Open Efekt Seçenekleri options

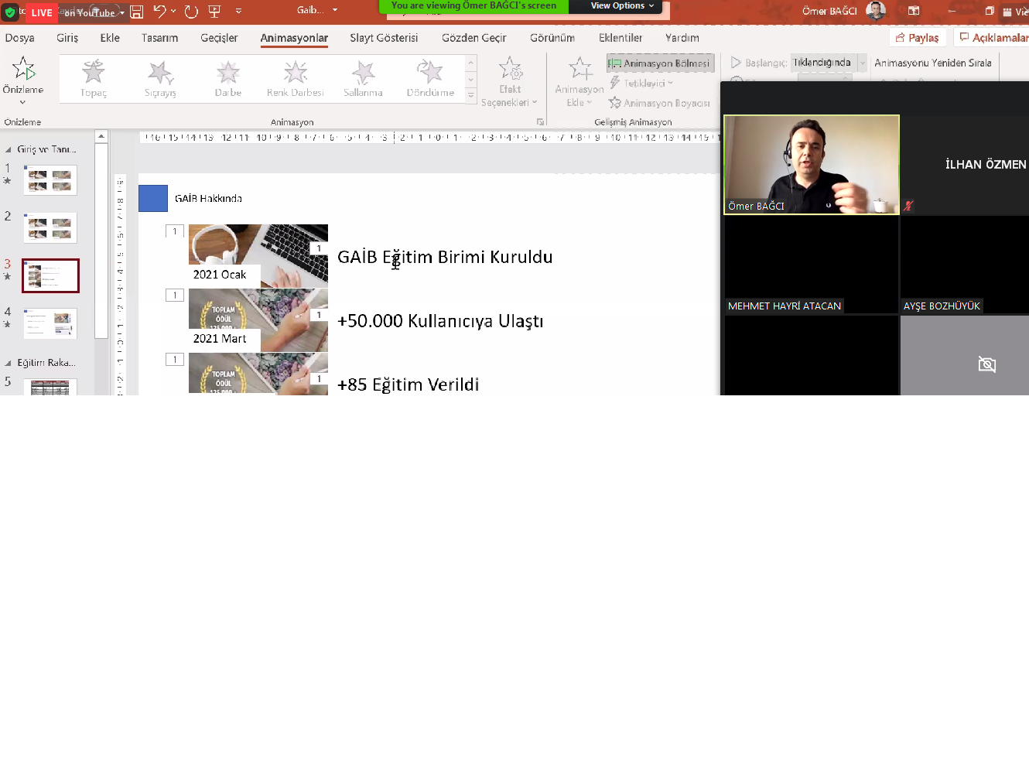tap(510, 82)
